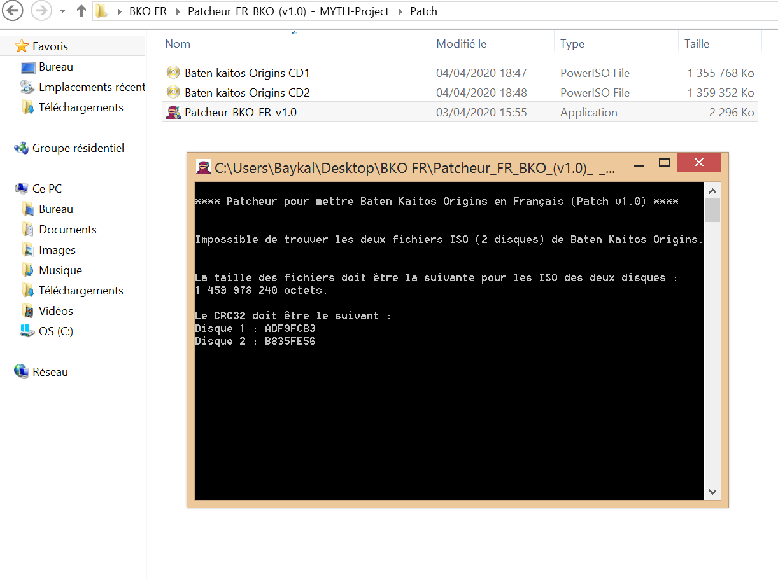Open Musique under Ce PC
This screenshot has width=778, height=582.
coord(60,270)
